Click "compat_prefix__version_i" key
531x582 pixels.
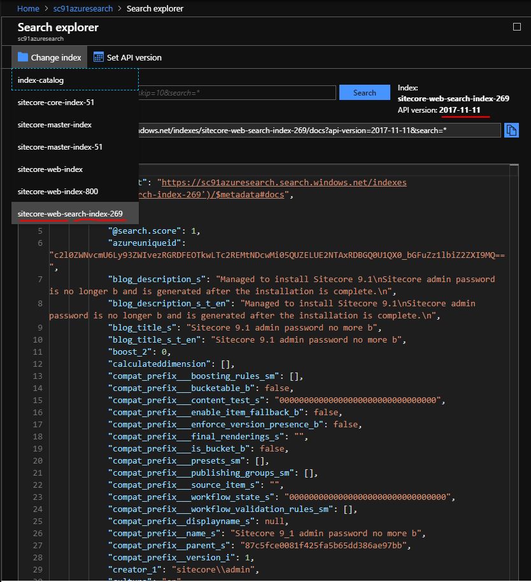(171, 558)
